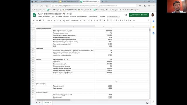This screenshot has height=105, width=187.
Task: Click the green Настройки Доступа share button
Action: click(139, 15)
